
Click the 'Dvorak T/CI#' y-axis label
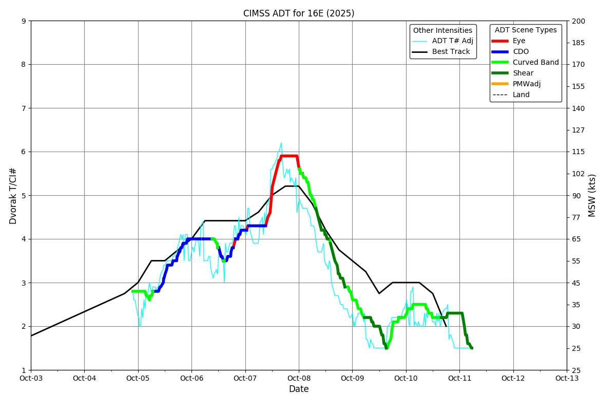[13, 196]
